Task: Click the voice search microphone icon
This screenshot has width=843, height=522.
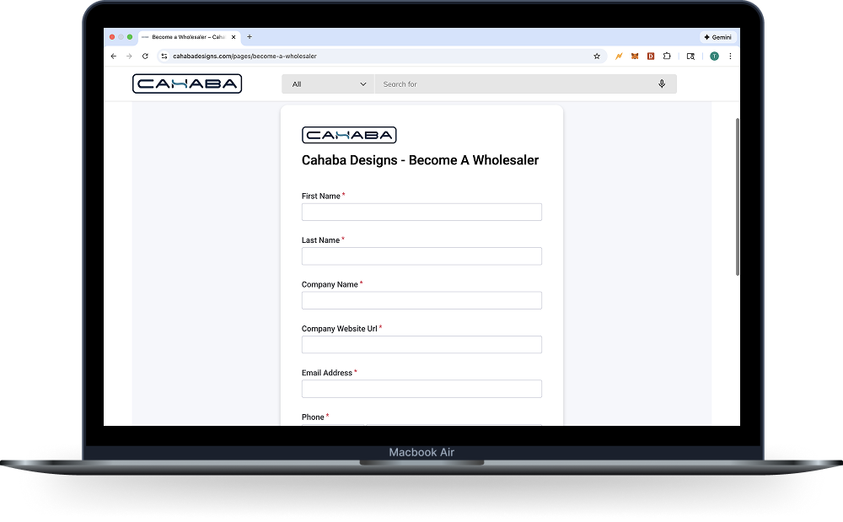Action: point(662,84)
